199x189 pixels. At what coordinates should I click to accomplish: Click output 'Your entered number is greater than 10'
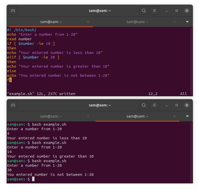click(50, 157)
